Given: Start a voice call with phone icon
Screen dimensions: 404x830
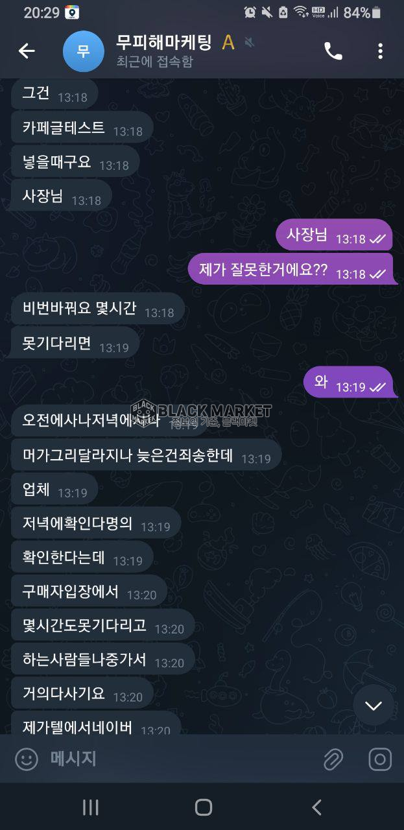Looking at the screenshot, I should click(333, 51).
